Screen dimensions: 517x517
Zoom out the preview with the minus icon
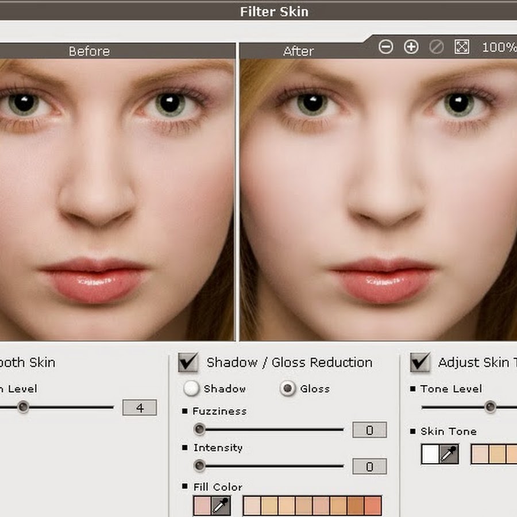point(385,47)
